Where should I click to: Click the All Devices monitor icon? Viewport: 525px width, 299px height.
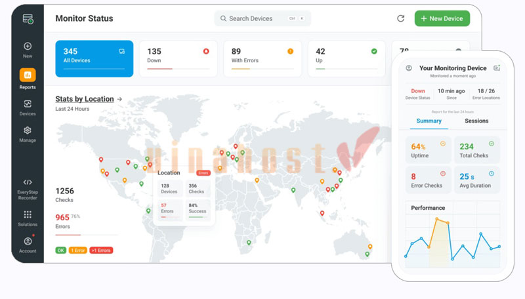point(122,51)
